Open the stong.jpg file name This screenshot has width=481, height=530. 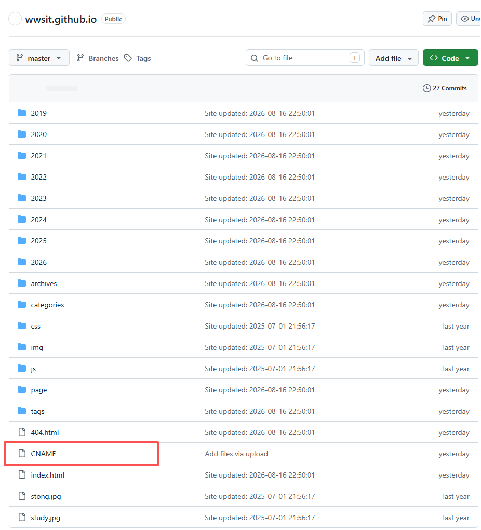click(x=46, y=496)
